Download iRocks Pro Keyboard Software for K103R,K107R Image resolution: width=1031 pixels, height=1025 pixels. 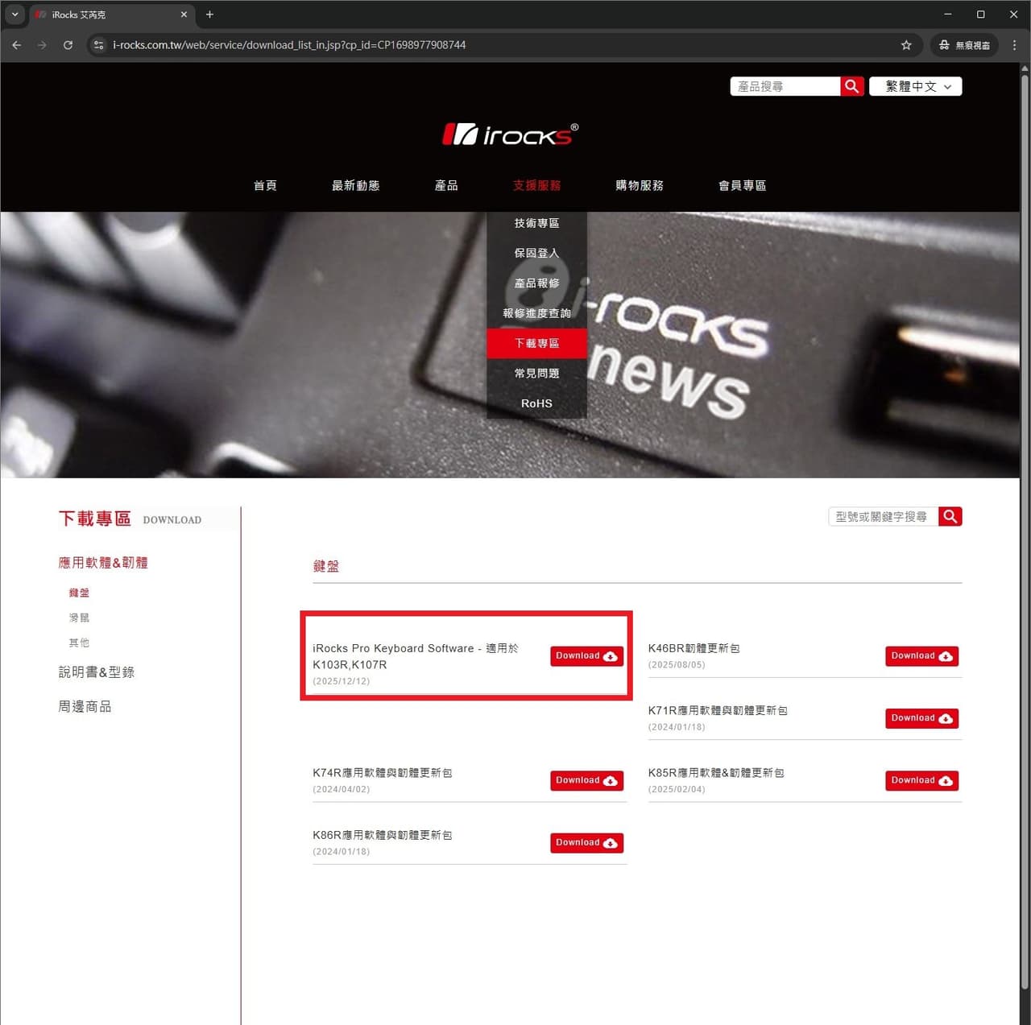(x=586, y=656)
